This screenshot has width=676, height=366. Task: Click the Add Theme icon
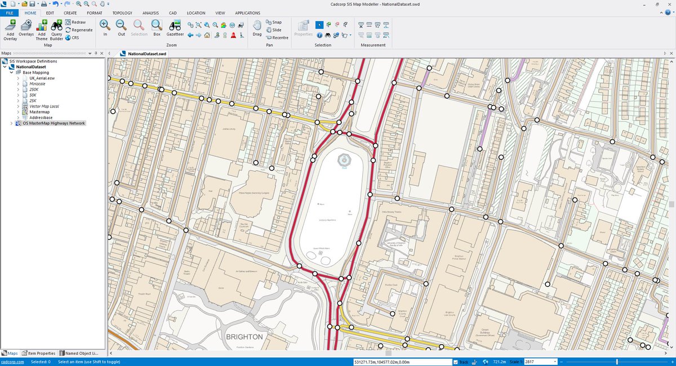click(x=42, y=31)
